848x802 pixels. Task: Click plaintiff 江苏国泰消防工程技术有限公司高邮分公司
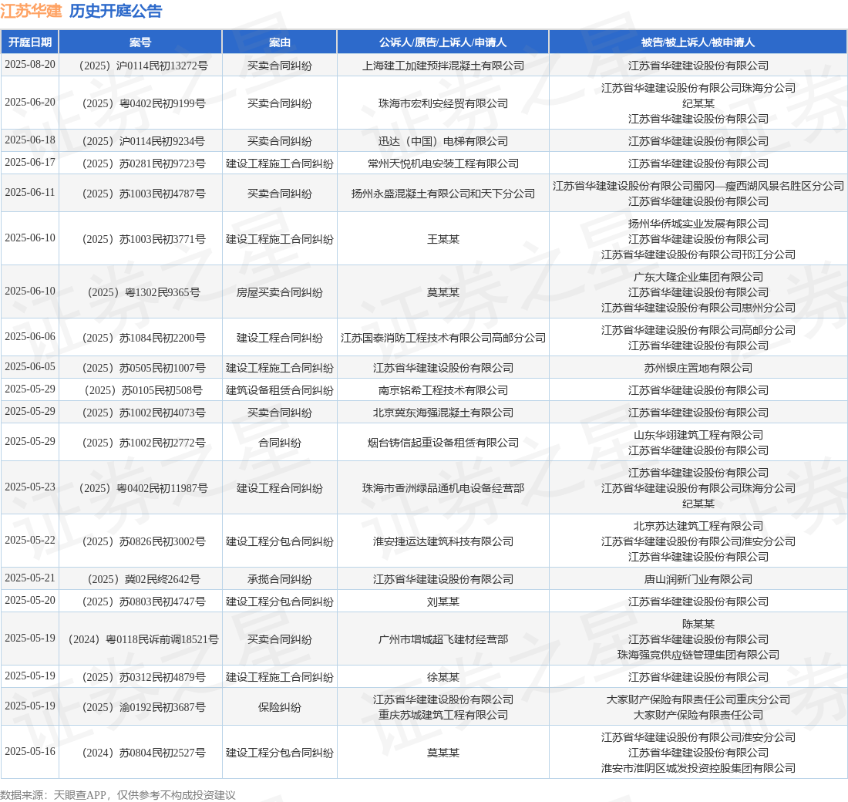click(443, 338)
